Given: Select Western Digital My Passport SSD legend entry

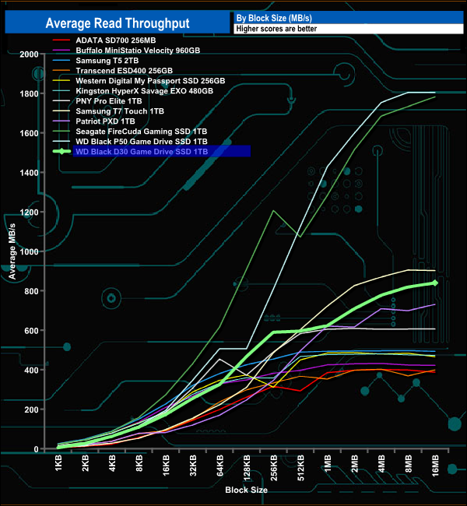Looking at the screenshot, I should pos(150,81).
